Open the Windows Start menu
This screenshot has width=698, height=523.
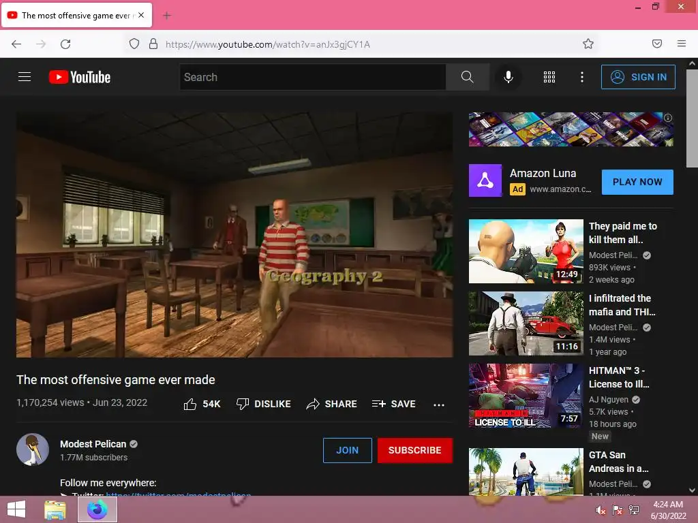tap(16, 509)
